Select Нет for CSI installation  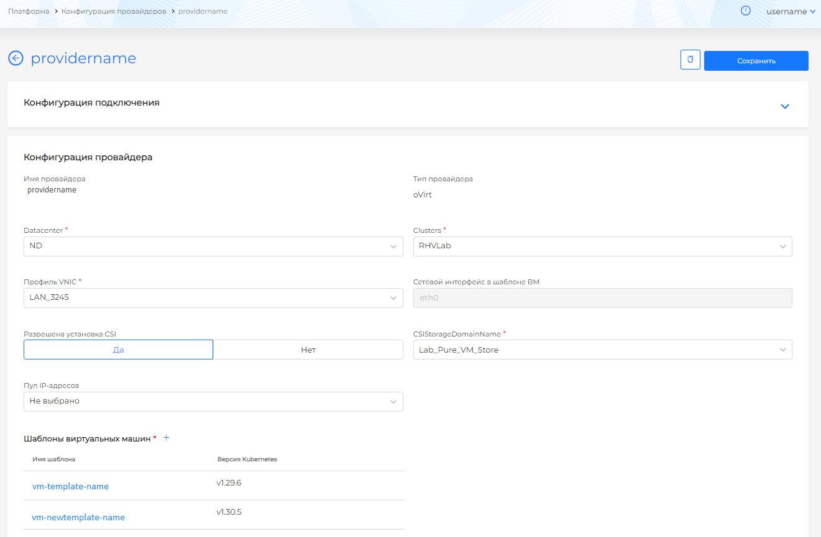click(x=308, y=350)
